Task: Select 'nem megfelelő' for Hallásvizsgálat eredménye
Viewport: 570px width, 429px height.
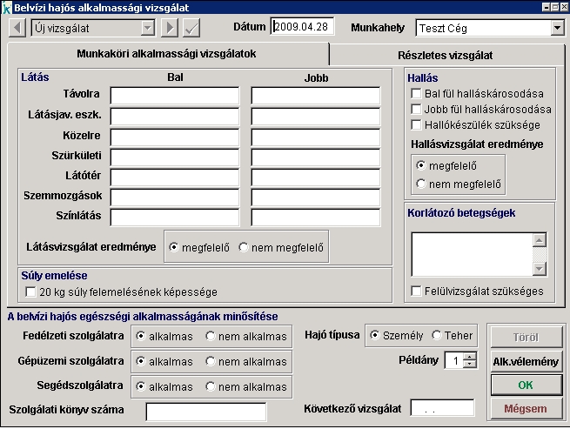Action: (x=422, y=184)
